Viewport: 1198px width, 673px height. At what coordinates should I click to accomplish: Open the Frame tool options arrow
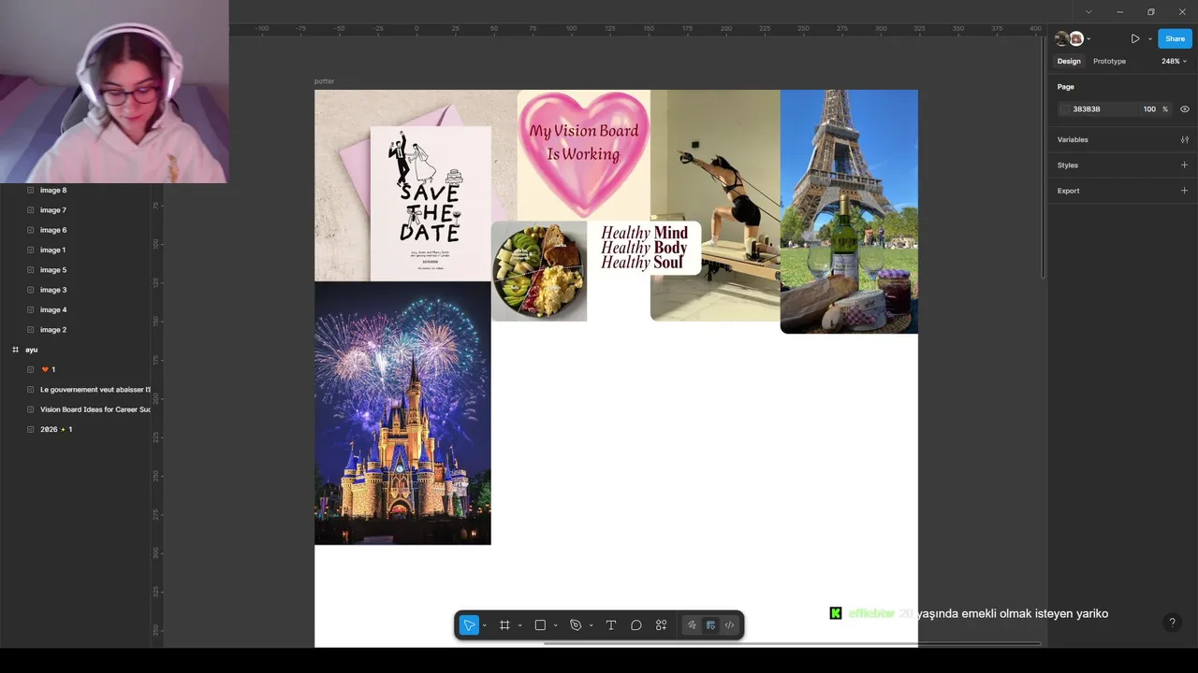pyautogui.click(x=519, y=625)
